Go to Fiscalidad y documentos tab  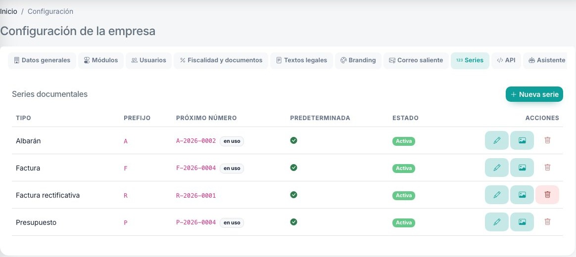[x=221, y=60]
